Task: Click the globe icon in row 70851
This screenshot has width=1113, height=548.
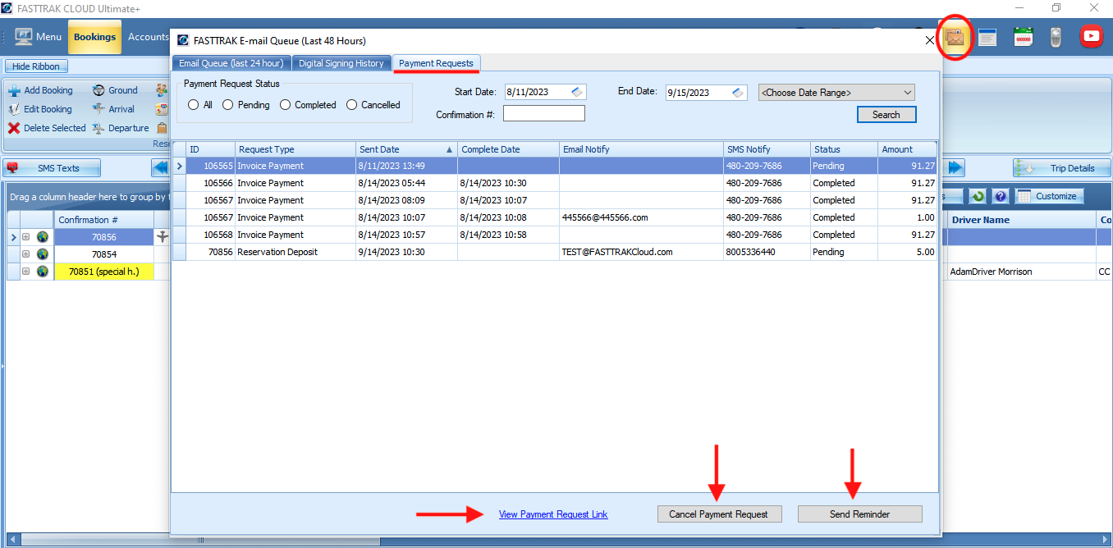Action: tap(43, 272)
